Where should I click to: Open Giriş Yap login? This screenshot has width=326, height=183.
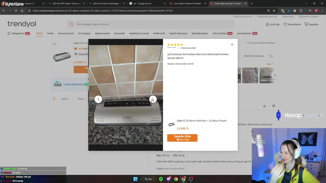273,24
